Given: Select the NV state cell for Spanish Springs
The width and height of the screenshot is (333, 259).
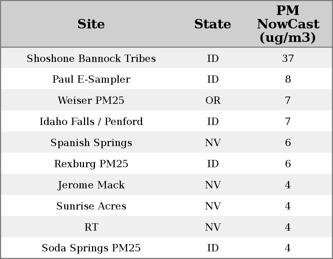Looking at the screenshot, I should coord(213,143).
